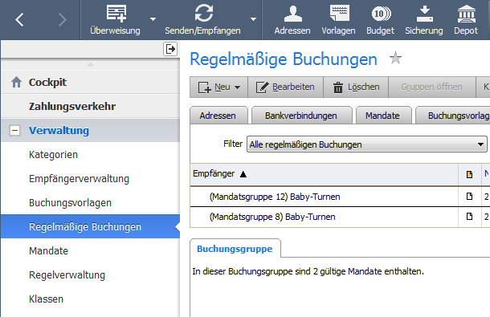Collapse Verwaltung with the minus box
Viewport: 490px width, 317px height.
14,131
